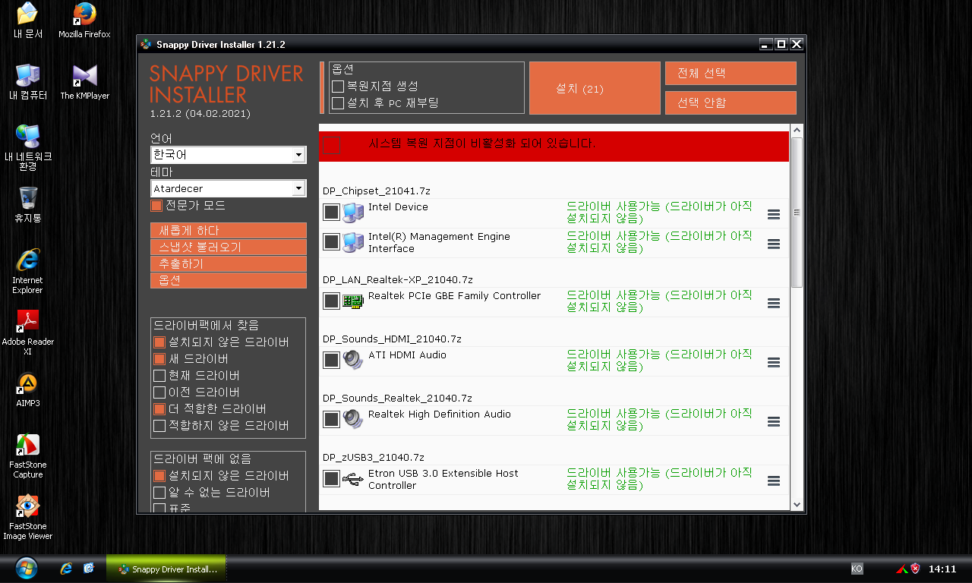Click DP_LAN_Realtek-XP_21040.7z pack header
The width and height of the screenshot is (972, 583).
point(397,280)
